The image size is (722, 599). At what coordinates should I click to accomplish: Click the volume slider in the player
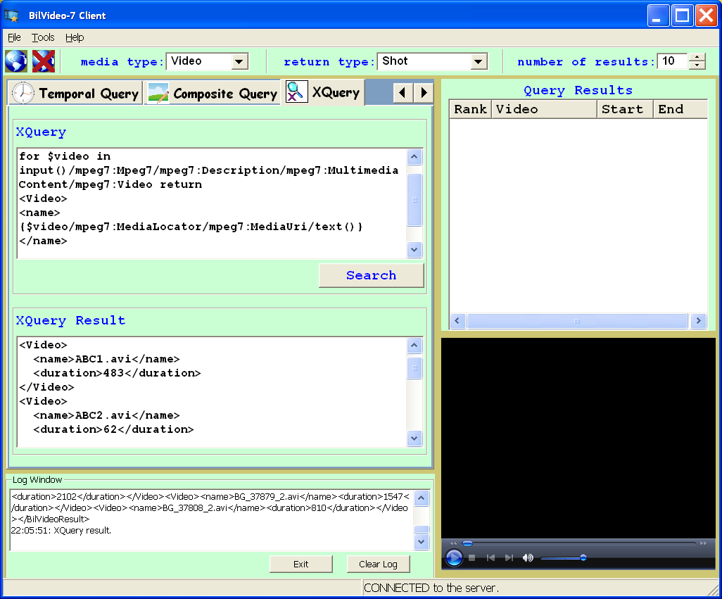[563, 557]
